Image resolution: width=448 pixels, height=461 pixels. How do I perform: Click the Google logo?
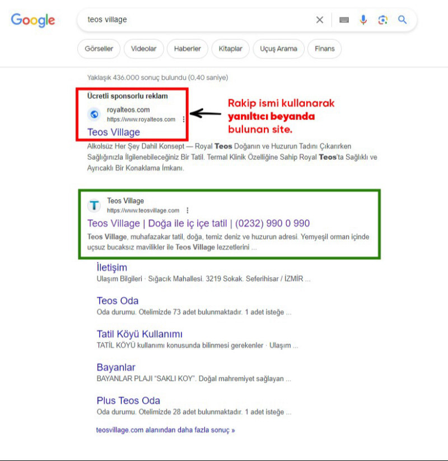[33, 20]
